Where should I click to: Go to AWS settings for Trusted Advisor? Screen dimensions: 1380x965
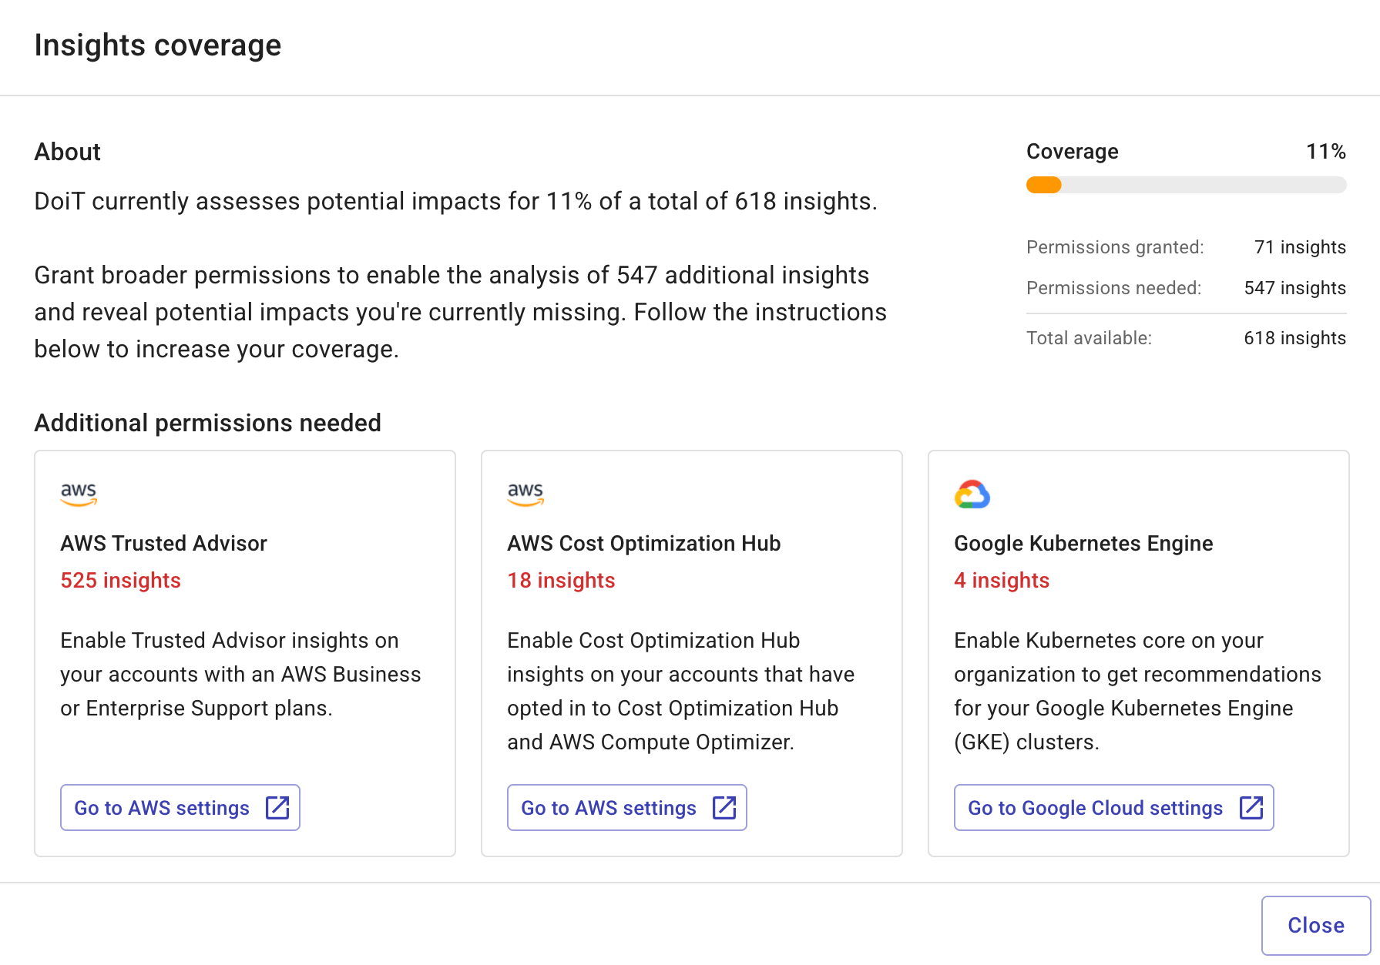pyautogui.click(x=180, y=807)
